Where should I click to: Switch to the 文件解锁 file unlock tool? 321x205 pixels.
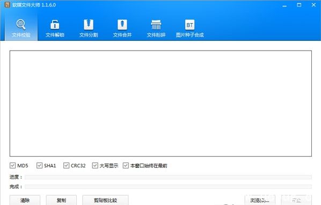(55, 29)
